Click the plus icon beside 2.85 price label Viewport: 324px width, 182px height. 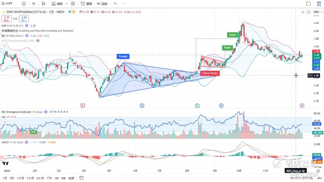[x=310, y=76]
